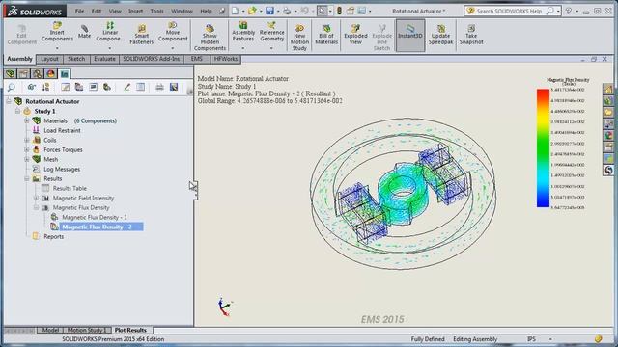Screen dimensions: 618x347
Task: Open Reference Geometry tool
Action: tap(271, 32)
